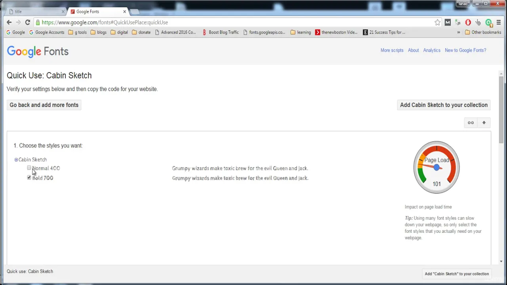Expand hidden bookmarks with the double chevron
The image size is (507, 285).
(459, 32)
